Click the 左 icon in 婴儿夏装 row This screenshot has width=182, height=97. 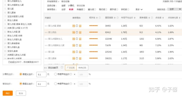80,58
